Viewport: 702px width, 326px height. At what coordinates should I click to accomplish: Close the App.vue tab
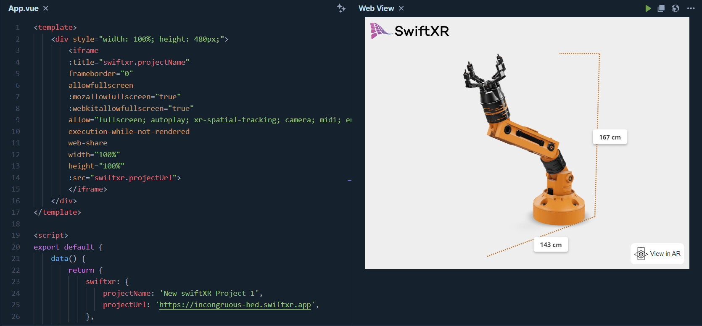pos(46,8)
